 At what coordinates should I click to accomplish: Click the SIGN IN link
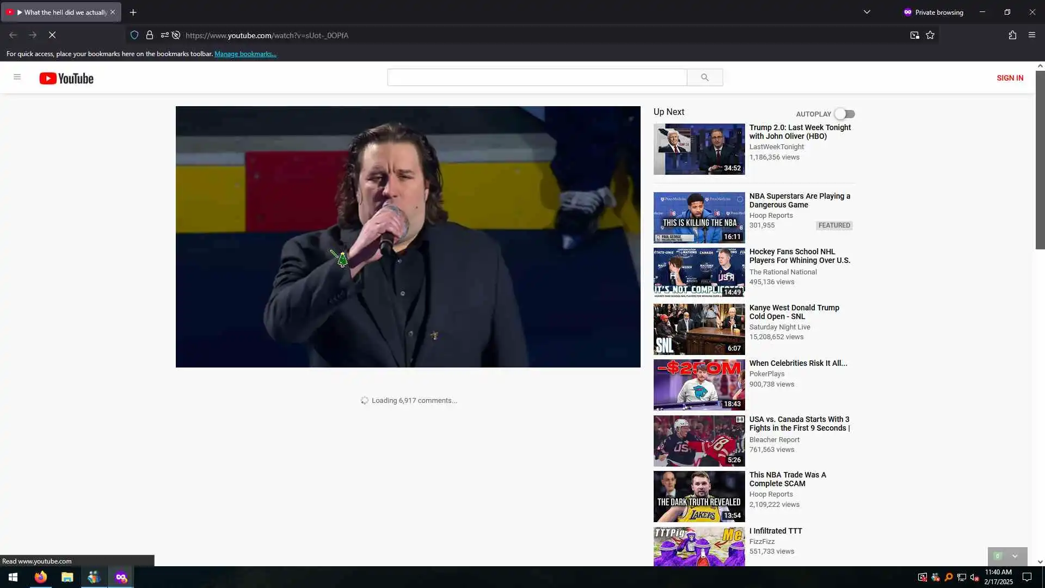[x=1010, y=78]
